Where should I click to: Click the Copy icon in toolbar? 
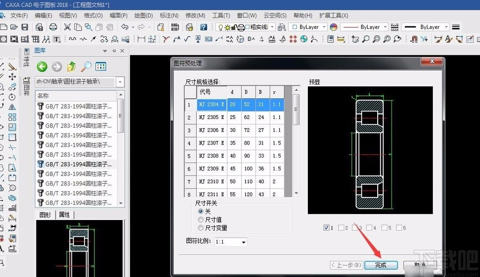click(x=78, y=27)
